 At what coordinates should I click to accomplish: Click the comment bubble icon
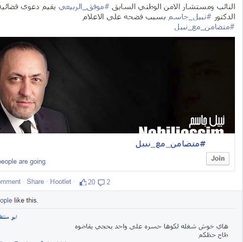point(102,182)
